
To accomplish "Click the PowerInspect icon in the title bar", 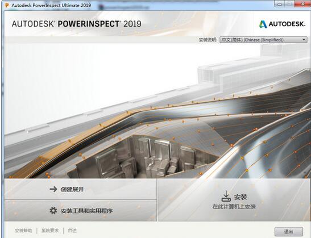I will [x=7, y=5].
